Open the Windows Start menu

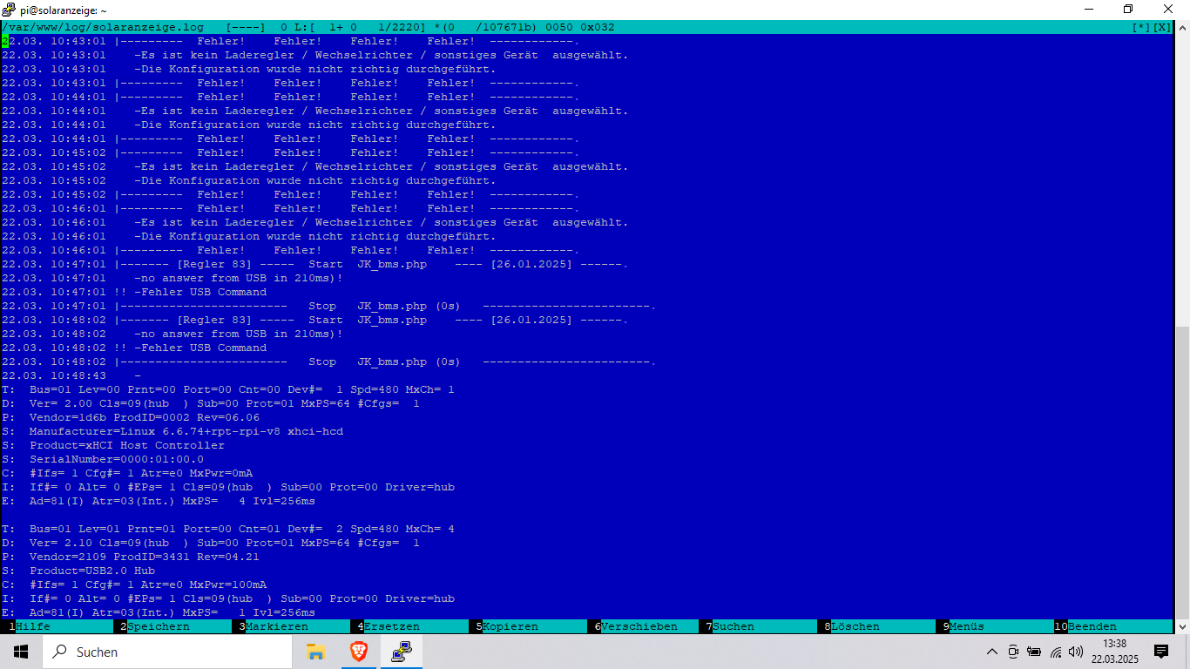[x=21, y=652]
